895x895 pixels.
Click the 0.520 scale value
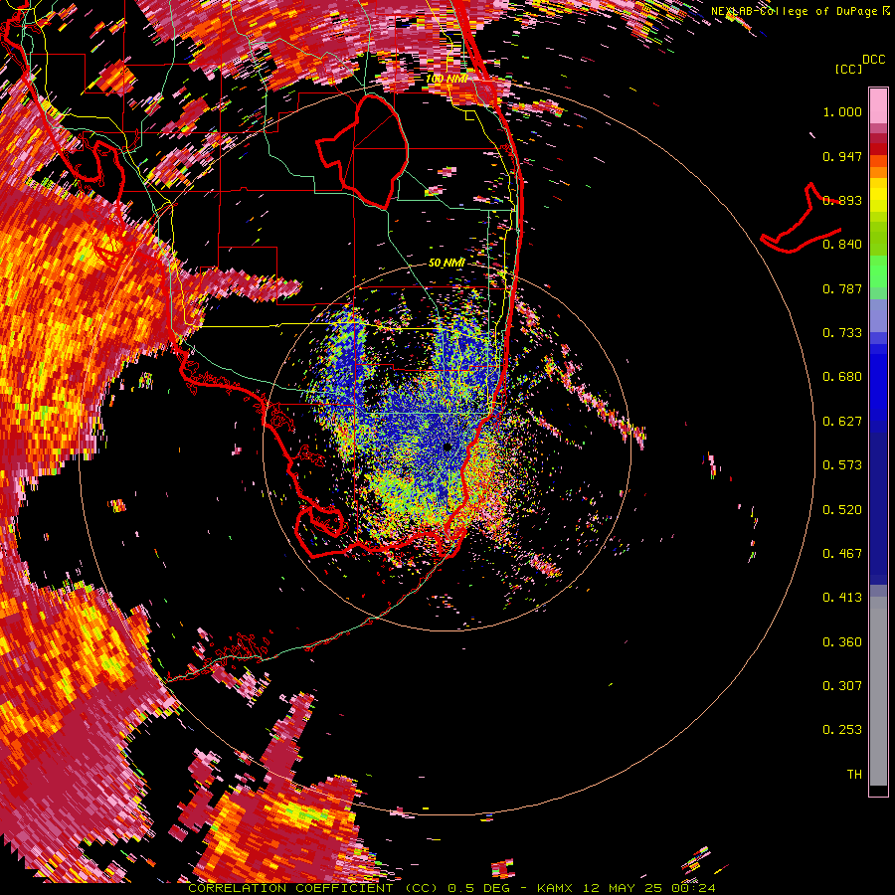842,510
